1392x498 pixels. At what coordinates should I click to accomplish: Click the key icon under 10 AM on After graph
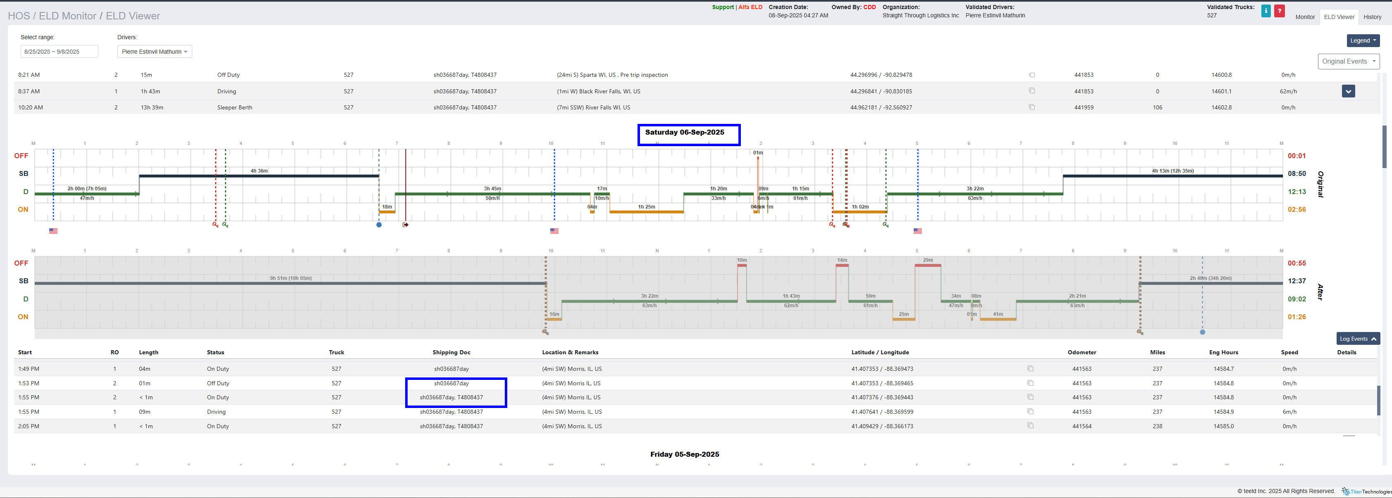[545, 332]
